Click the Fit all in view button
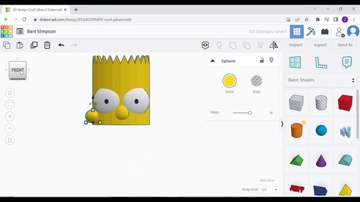This screenshot has width=360, height=202. pyautogui.click(x=10, y=105)
